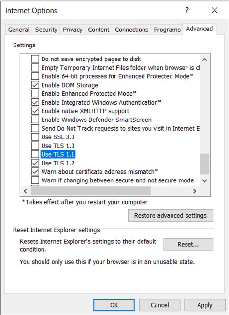Screen dimensions: 229x315
Task: Select the 'Use TLS 1.1' label text
Action: click(x=58, y=154)
